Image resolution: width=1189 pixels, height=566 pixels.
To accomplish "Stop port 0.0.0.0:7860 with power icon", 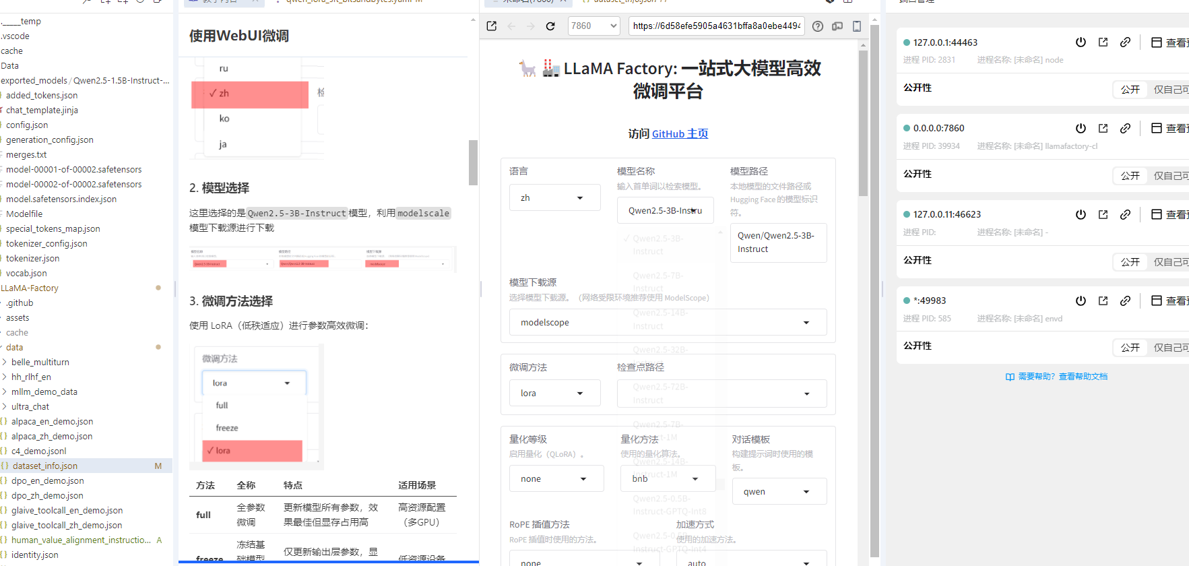I will [1081, 128].
